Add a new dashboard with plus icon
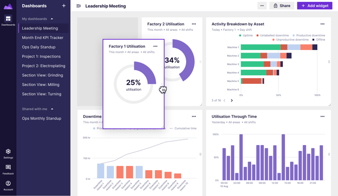338x196 pixels. pos(64,6)
